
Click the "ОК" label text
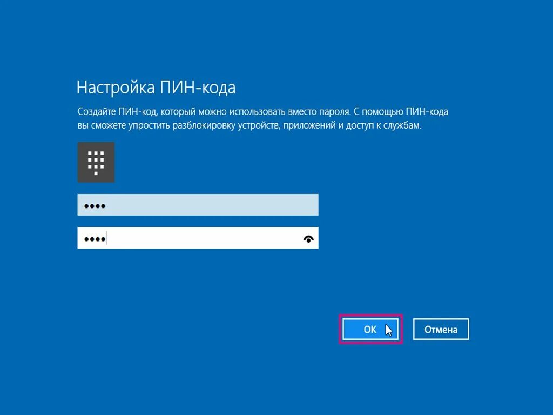pyautogui.click(x=370, y=330)
